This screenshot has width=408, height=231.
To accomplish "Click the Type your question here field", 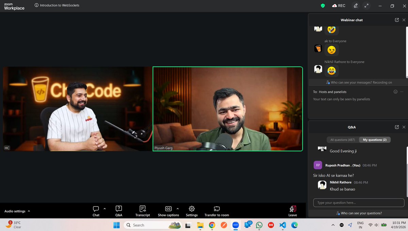I will click(x=359, y=202).
